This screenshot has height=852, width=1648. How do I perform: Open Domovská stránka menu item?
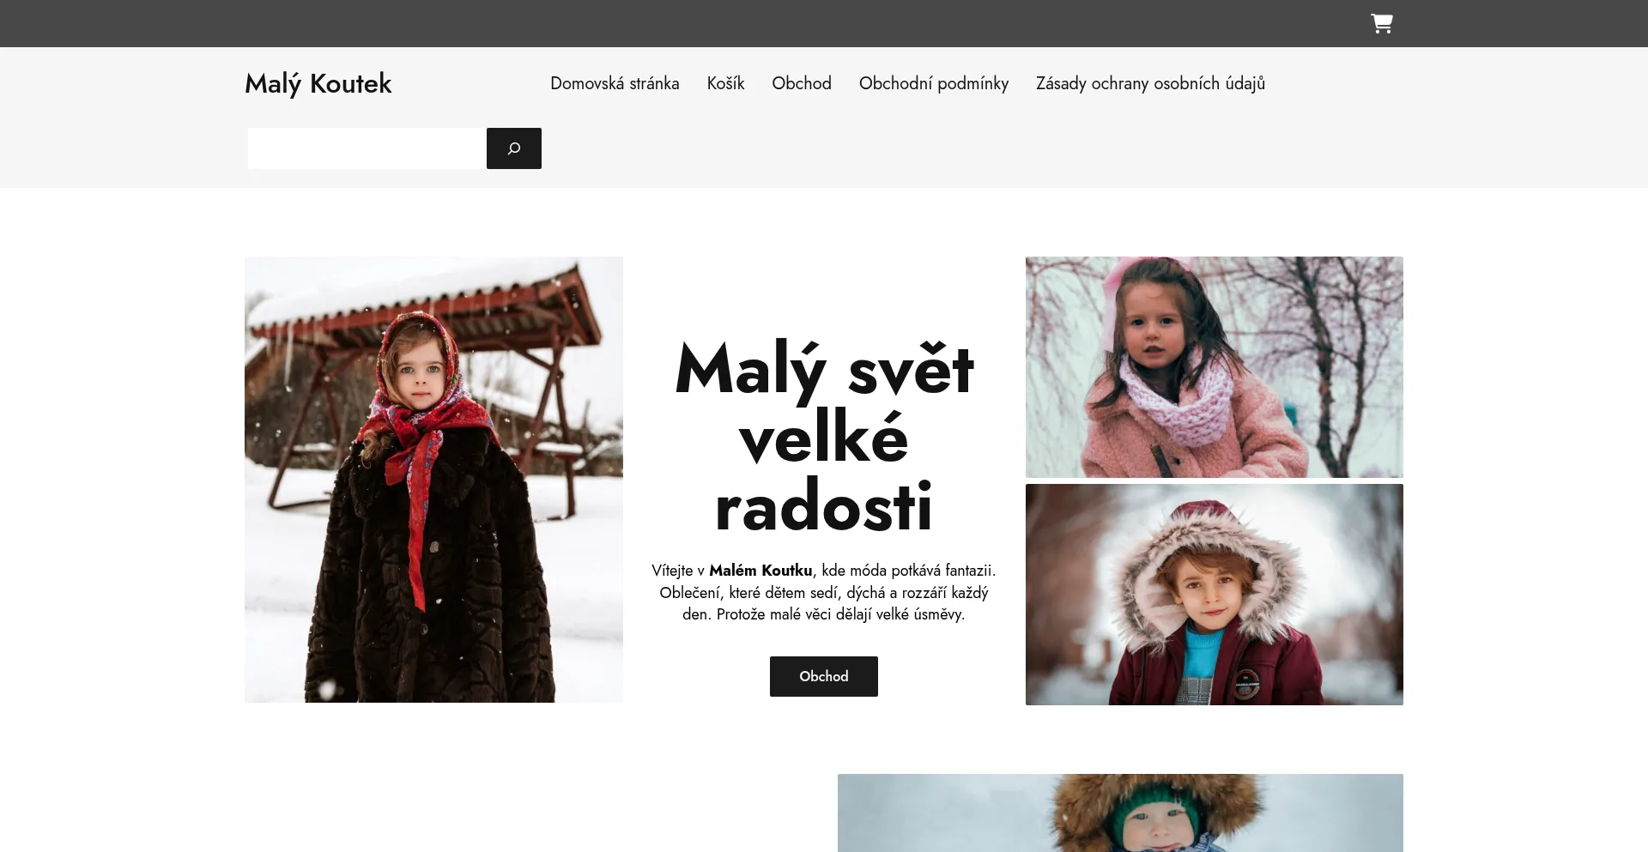point(615,83)
